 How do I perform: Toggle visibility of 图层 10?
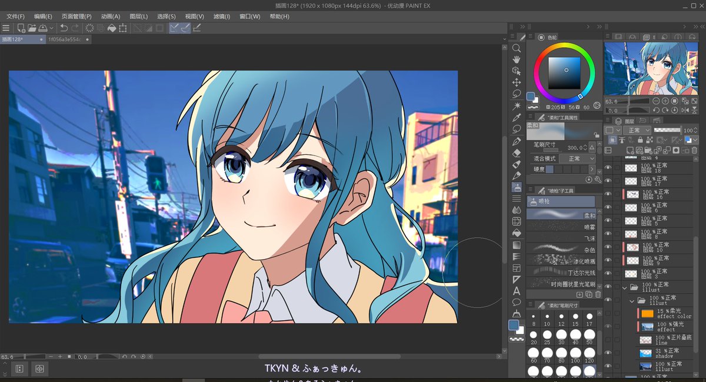[608, 247]
